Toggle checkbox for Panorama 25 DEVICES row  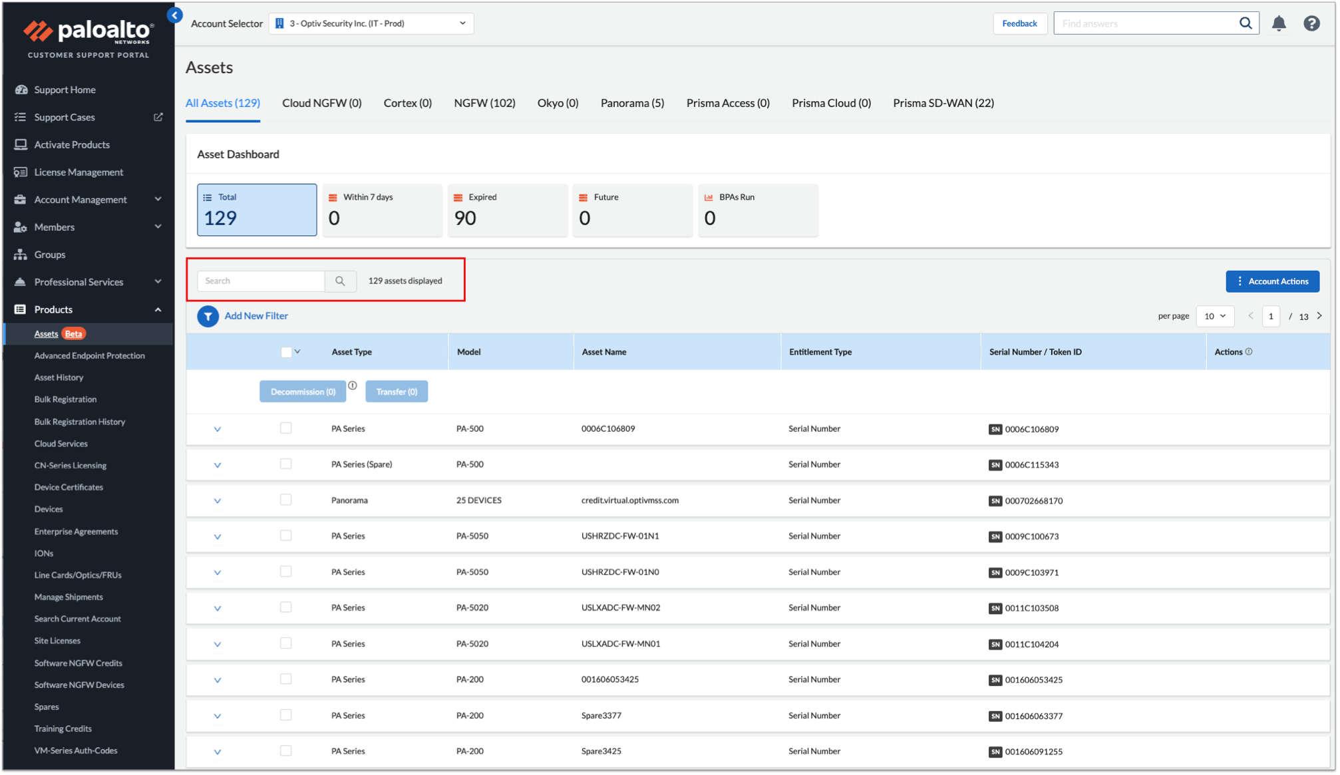[x=286, y=499]
